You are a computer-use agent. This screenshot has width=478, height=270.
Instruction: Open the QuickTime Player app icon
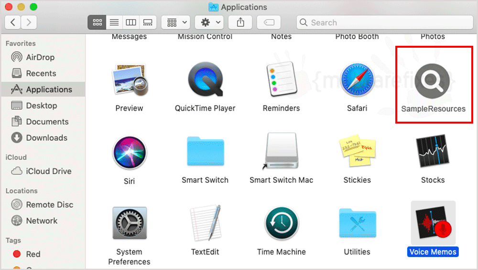pos(206,79)
